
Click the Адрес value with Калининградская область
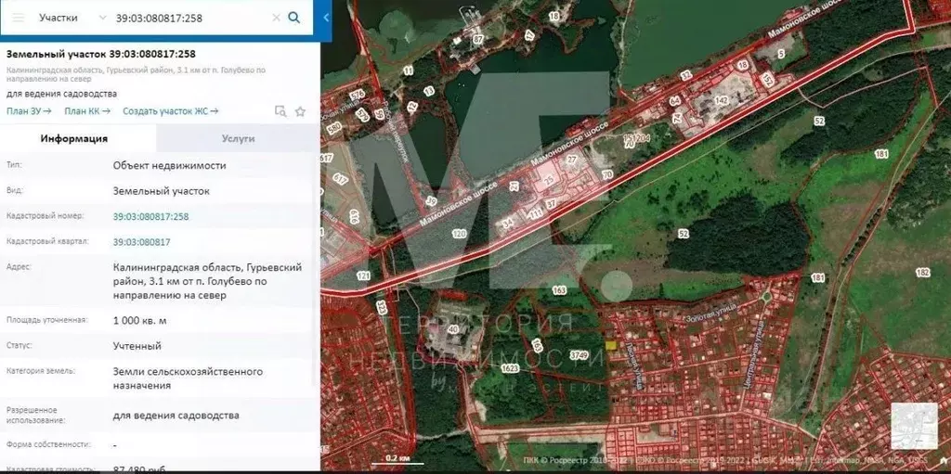(207, 281)
